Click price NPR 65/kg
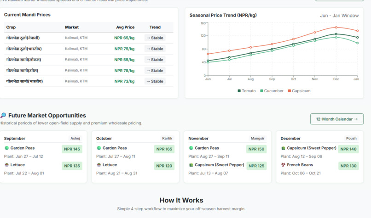This screenshot has height=218, width=371. [124, 38]
